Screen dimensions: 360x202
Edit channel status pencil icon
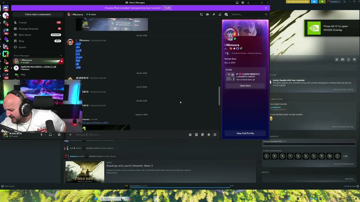254,80
